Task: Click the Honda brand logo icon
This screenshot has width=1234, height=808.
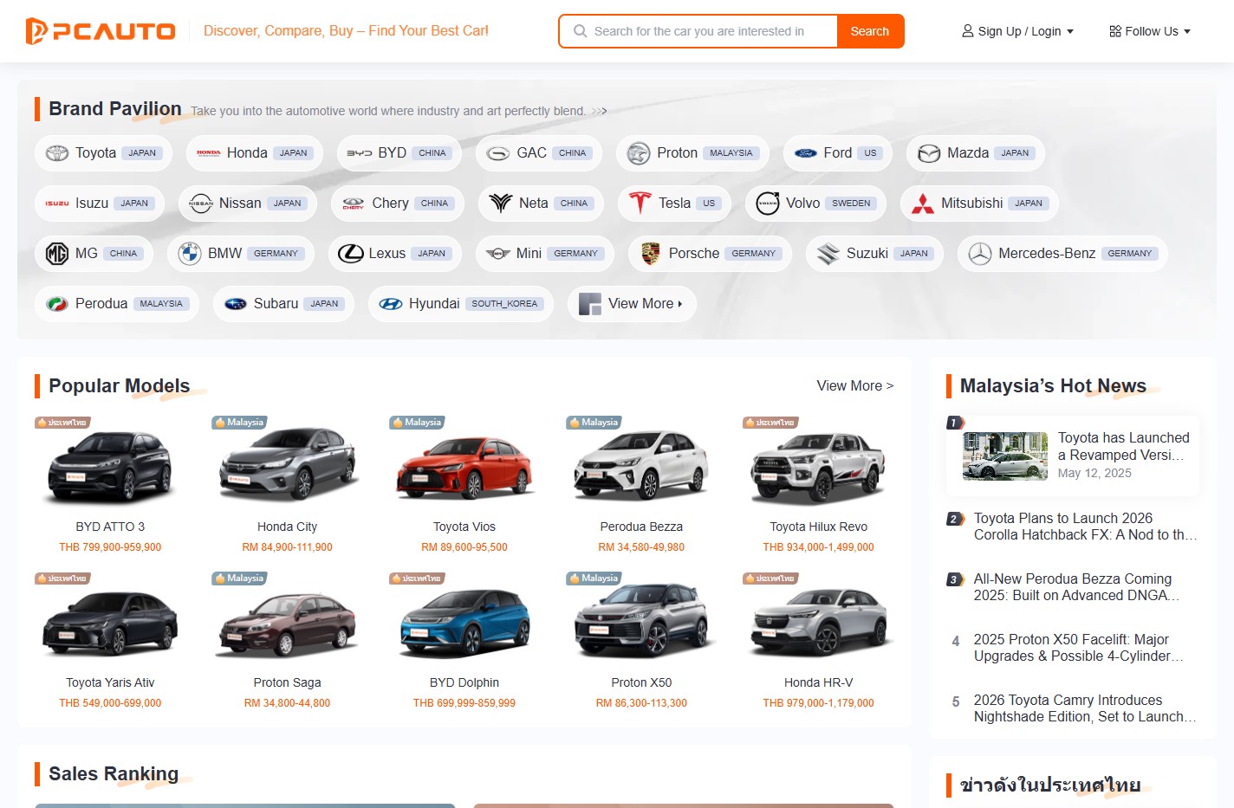Action: click(x=209, y=153)
